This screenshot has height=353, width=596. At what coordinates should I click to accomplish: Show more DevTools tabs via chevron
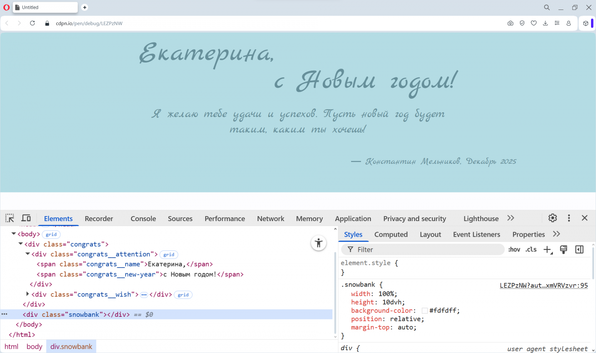511,218
